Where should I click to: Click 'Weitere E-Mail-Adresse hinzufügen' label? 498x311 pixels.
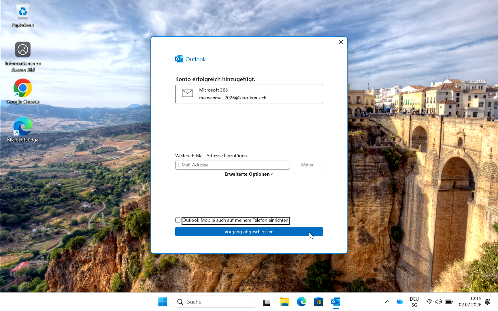[x=211, y=156]
